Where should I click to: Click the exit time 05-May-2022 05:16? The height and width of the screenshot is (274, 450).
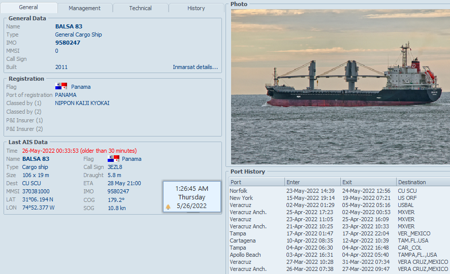(x=366, y=205)
